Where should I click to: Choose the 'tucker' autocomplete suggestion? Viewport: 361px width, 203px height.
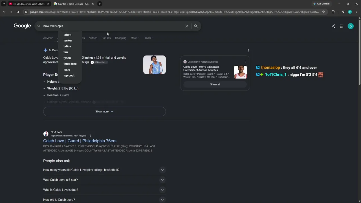pos(70,41)
